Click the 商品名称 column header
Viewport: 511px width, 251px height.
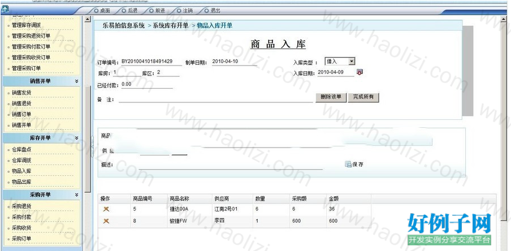pos(180,198)
